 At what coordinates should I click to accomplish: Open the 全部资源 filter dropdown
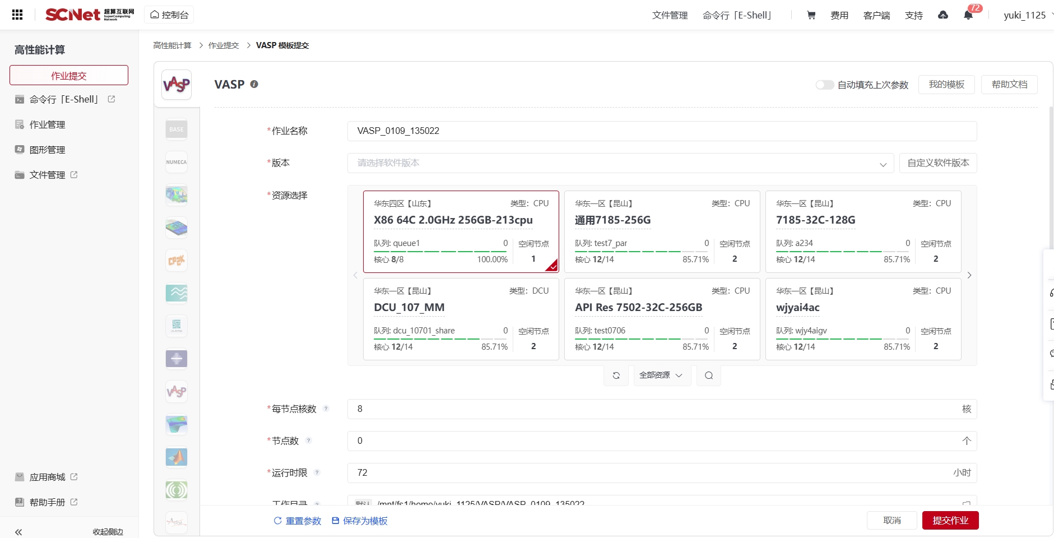[661, 375]
